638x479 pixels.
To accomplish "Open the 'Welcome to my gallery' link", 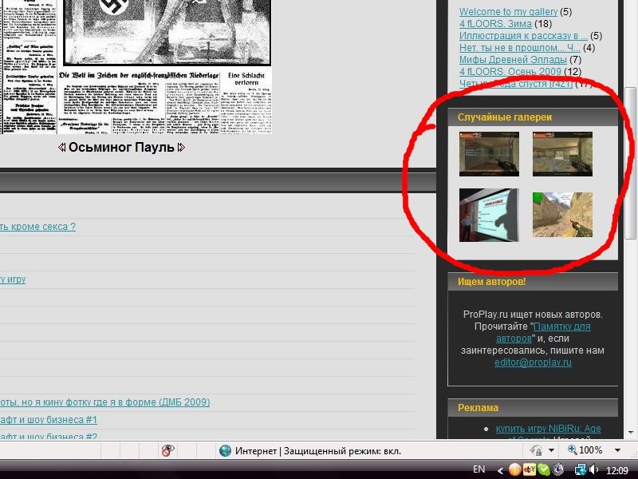I will pyautogui.click(x=508, y=12).
